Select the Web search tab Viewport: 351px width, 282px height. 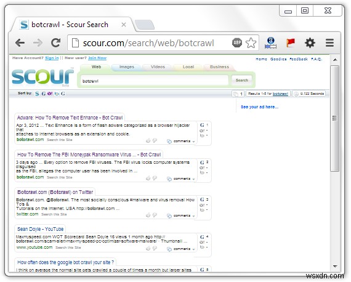point(96,67)
